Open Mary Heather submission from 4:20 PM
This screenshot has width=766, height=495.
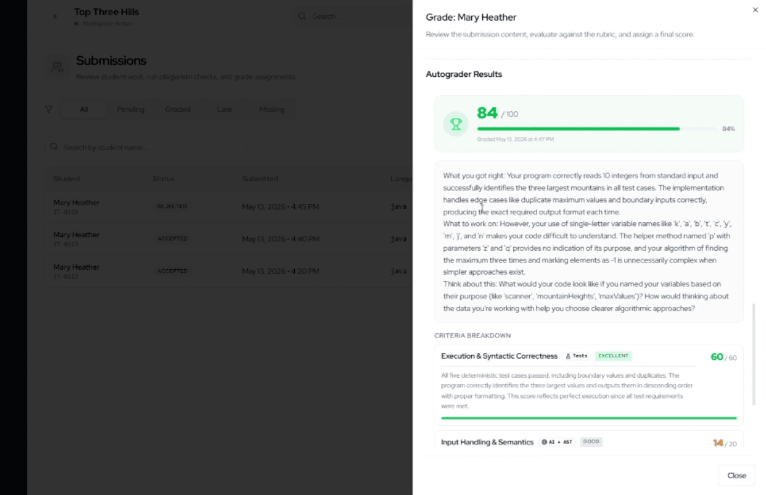point(229,271)
